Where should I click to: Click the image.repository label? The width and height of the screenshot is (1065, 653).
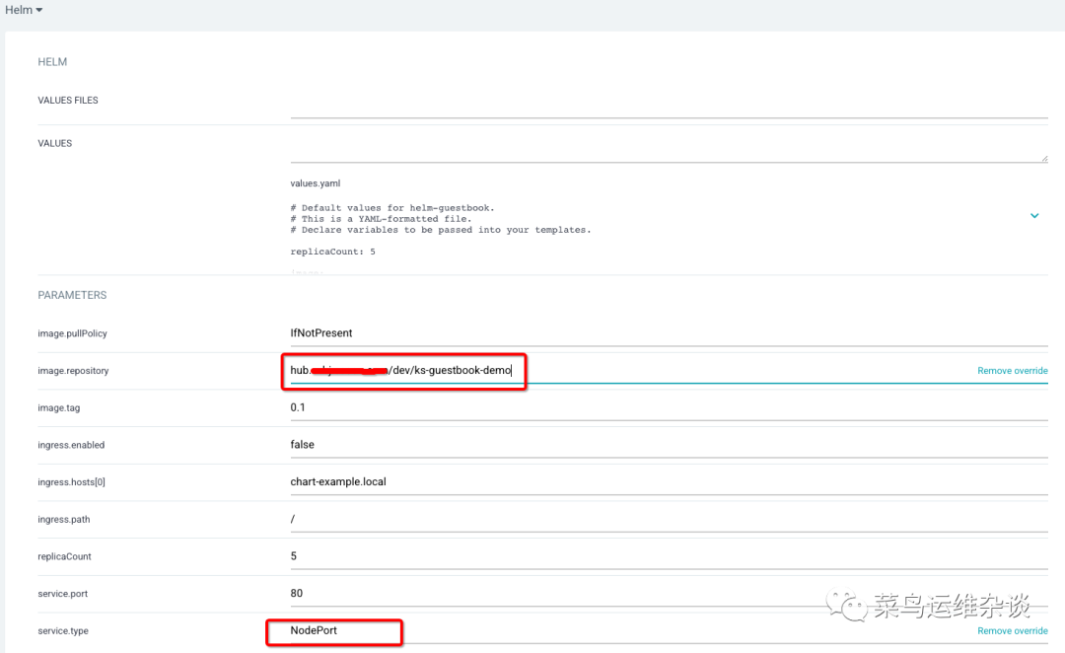[73, 371]
